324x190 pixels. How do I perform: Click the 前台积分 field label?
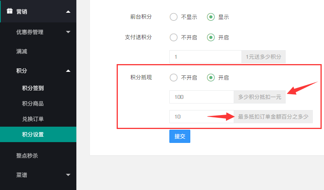click(x=141, y=17)
